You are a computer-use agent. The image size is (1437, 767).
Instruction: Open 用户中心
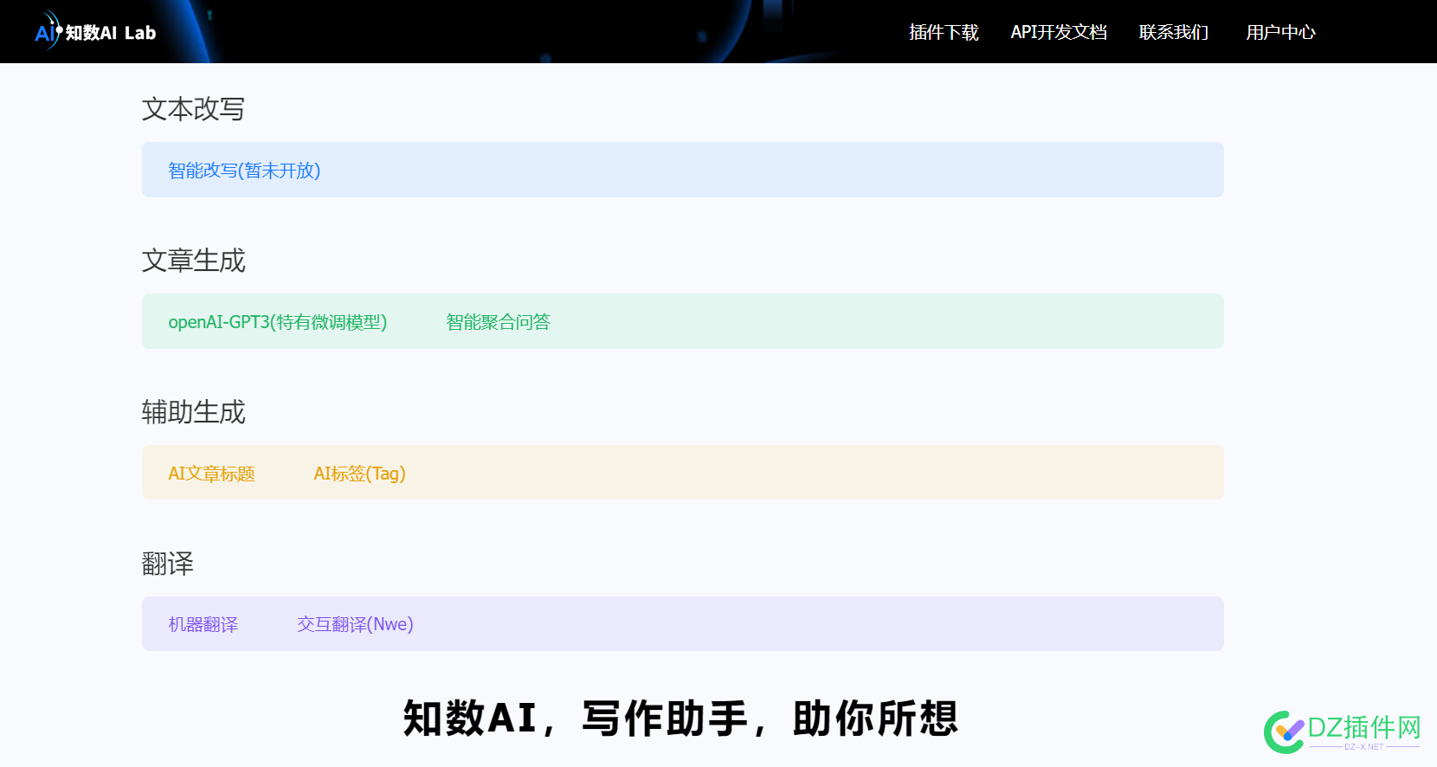click(x=1280, y=32)
